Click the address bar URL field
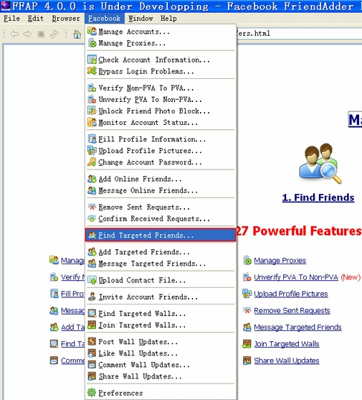The image size is (362, 400). pyautogui.click(x=299, y=34)
